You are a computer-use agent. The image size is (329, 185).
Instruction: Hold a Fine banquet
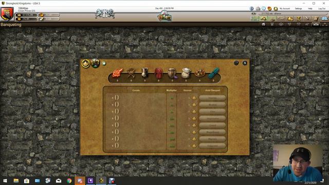click(212, 112)
